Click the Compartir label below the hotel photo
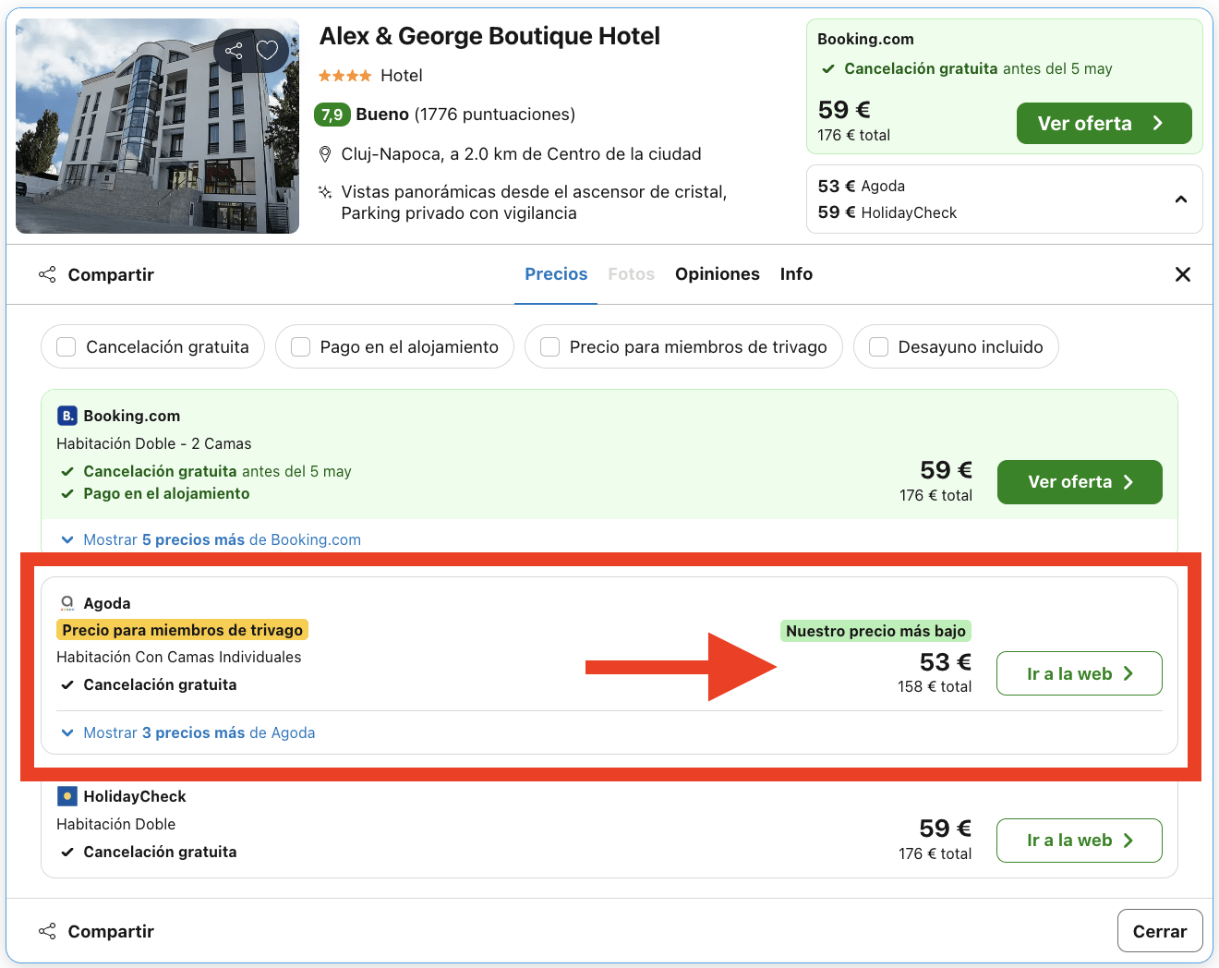 [x=111, y=274]
